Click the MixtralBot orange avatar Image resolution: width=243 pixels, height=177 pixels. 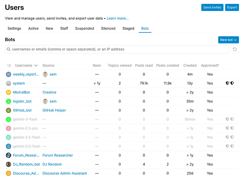(x=8, y=92)
